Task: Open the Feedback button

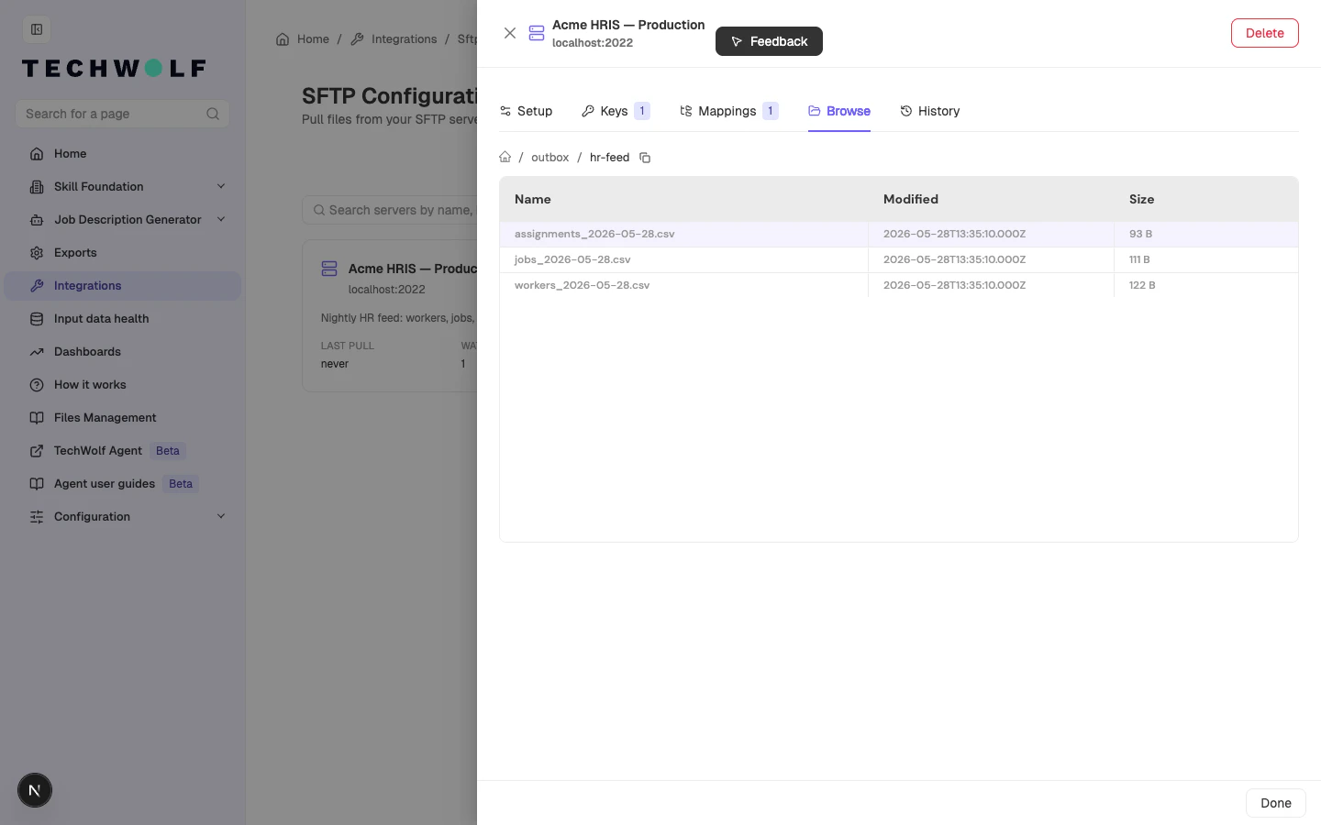Action: pos(769,41)
